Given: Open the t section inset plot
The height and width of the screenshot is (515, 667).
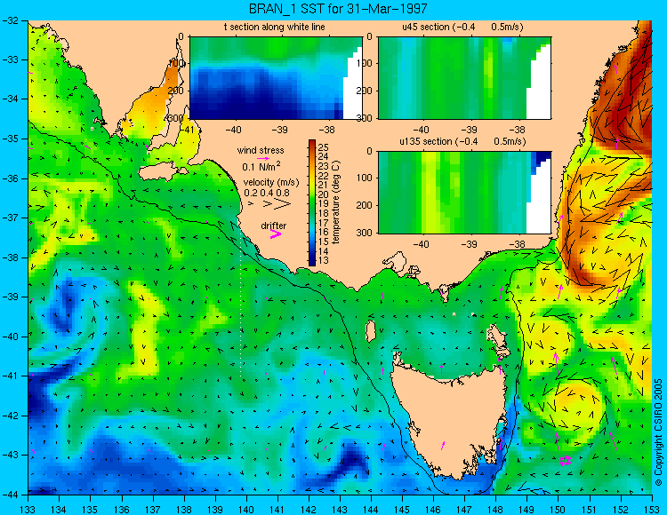Looking at the screenshot, I should pos(276,78).
